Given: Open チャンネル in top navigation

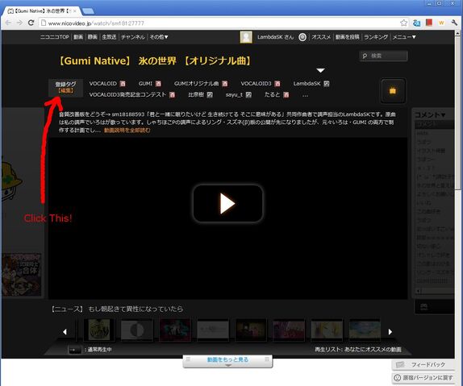Looking at the screenshot, I should (x=133, y=37).
